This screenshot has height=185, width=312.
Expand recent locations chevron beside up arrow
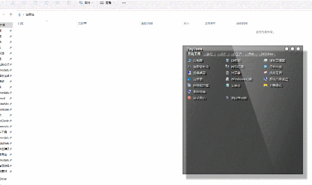pyautogui.click(x=3, y=14)
